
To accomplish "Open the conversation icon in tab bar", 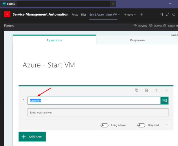I will [x=162, y=14].
